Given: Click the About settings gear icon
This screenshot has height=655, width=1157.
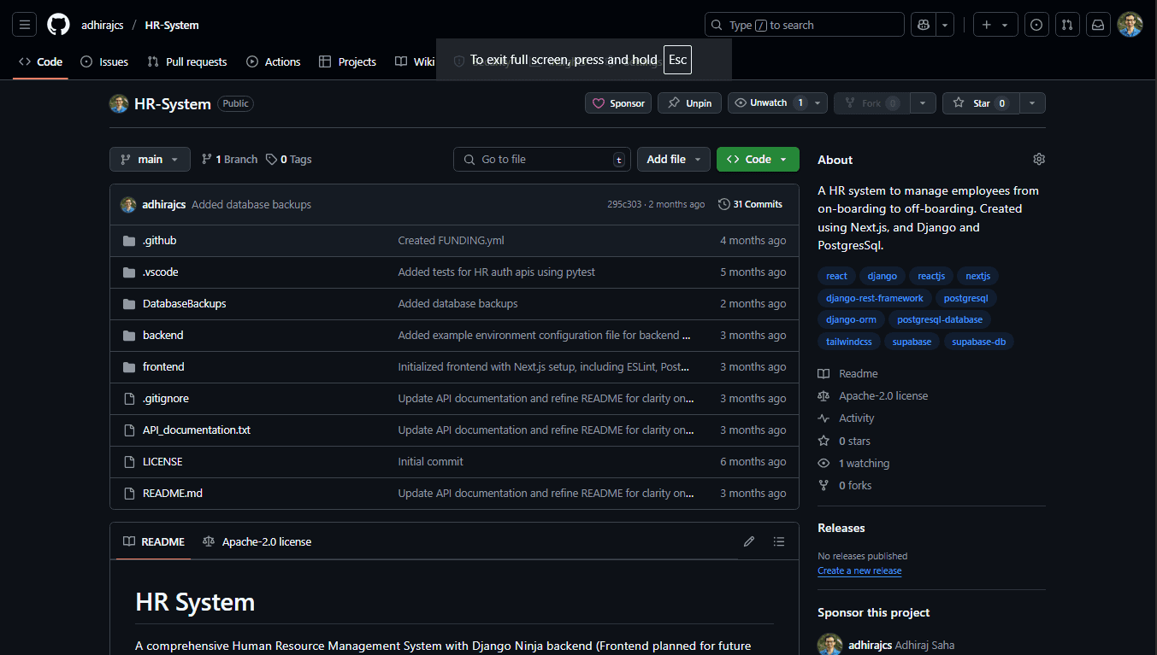Looking at the screenshot, I should pos(1039,159).
